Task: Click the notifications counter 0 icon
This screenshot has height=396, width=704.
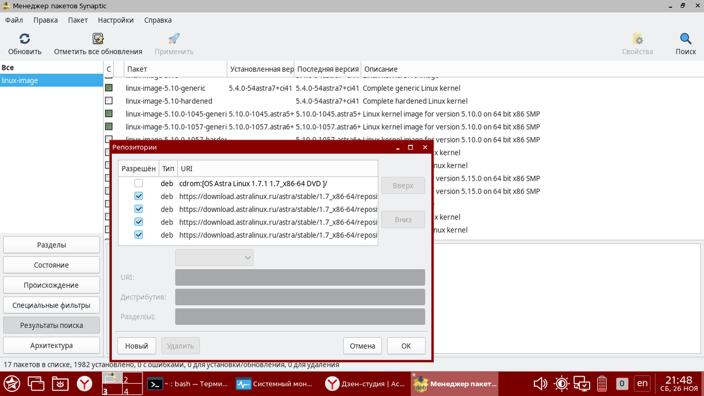Action: (622, 384)
